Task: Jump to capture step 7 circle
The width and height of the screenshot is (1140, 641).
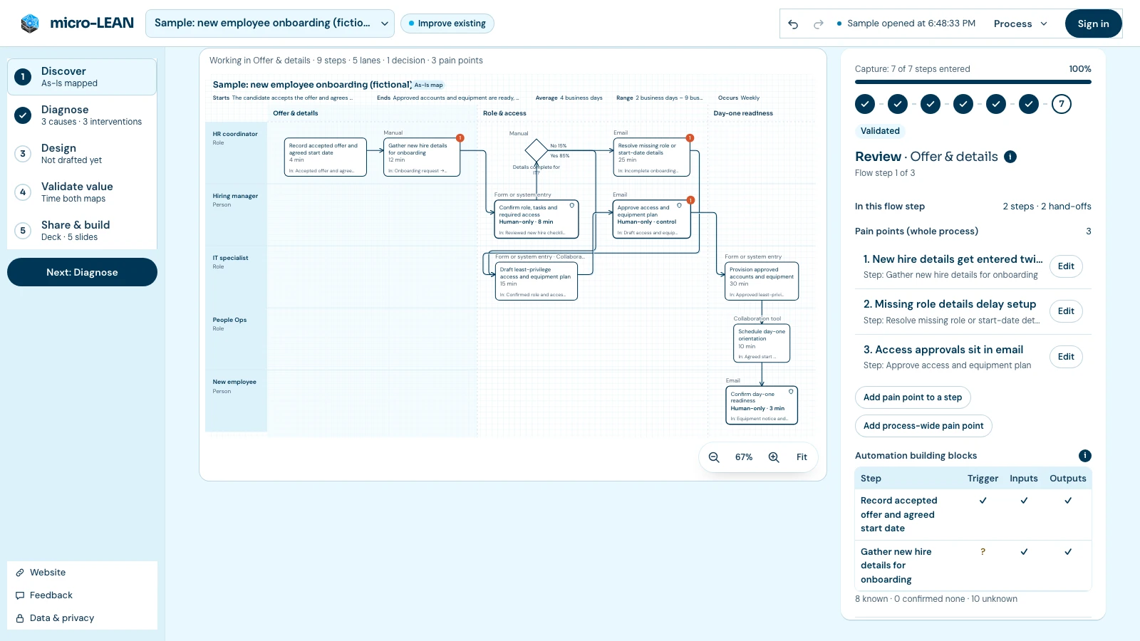Action: [x=1062, y=104]
